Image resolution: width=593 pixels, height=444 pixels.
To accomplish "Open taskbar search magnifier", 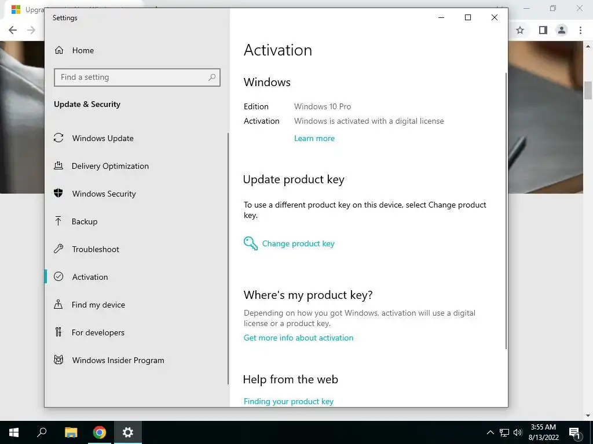I will [42, 432].
